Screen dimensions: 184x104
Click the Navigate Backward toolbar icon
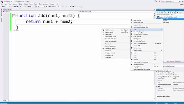(x=3, y=7)
